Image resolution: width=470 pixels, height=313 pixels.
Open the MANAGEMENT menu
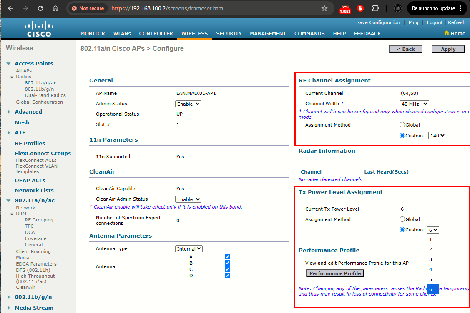coord(268,34)
